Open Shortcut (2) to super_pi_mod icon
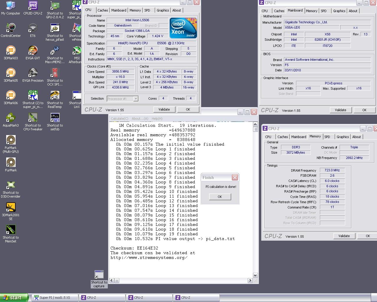Image resolution: width=377 pixels, height=302 pixels. (33, 99)
